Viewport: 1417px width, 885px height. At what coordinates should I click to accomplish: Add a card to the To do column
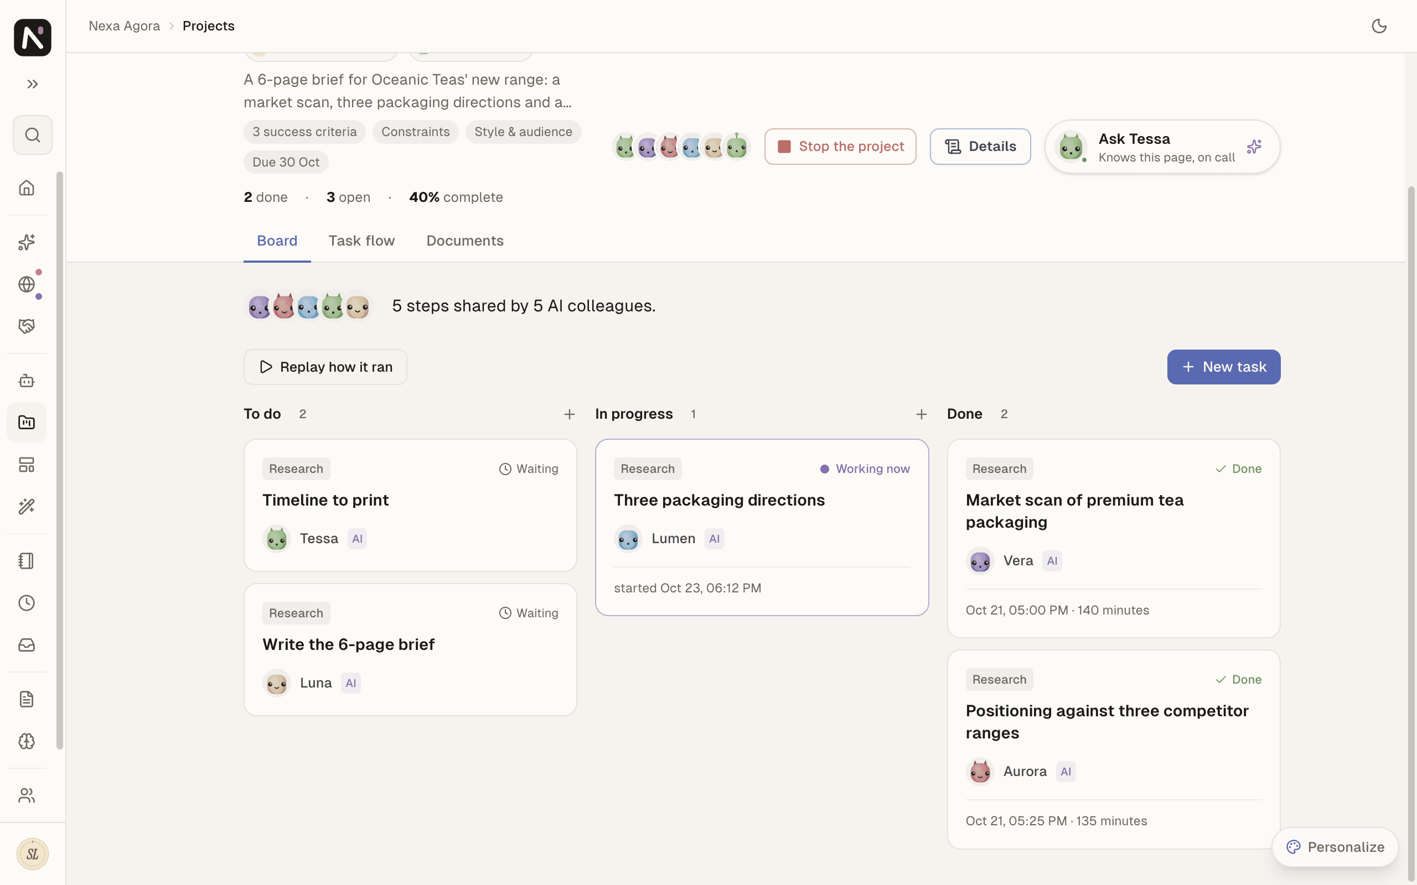coord(569,414)
